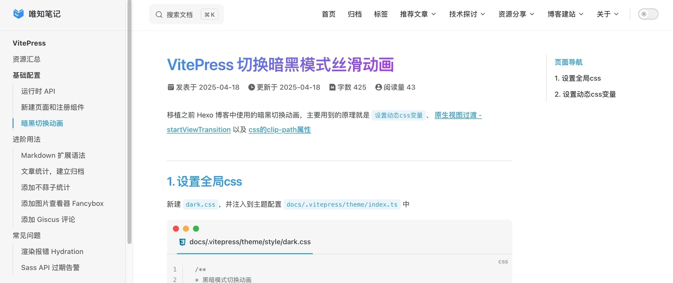Open Markdown 扩展语法 sidebar page
This screenshot has height=283, width=673.
[x=53, y=156]
